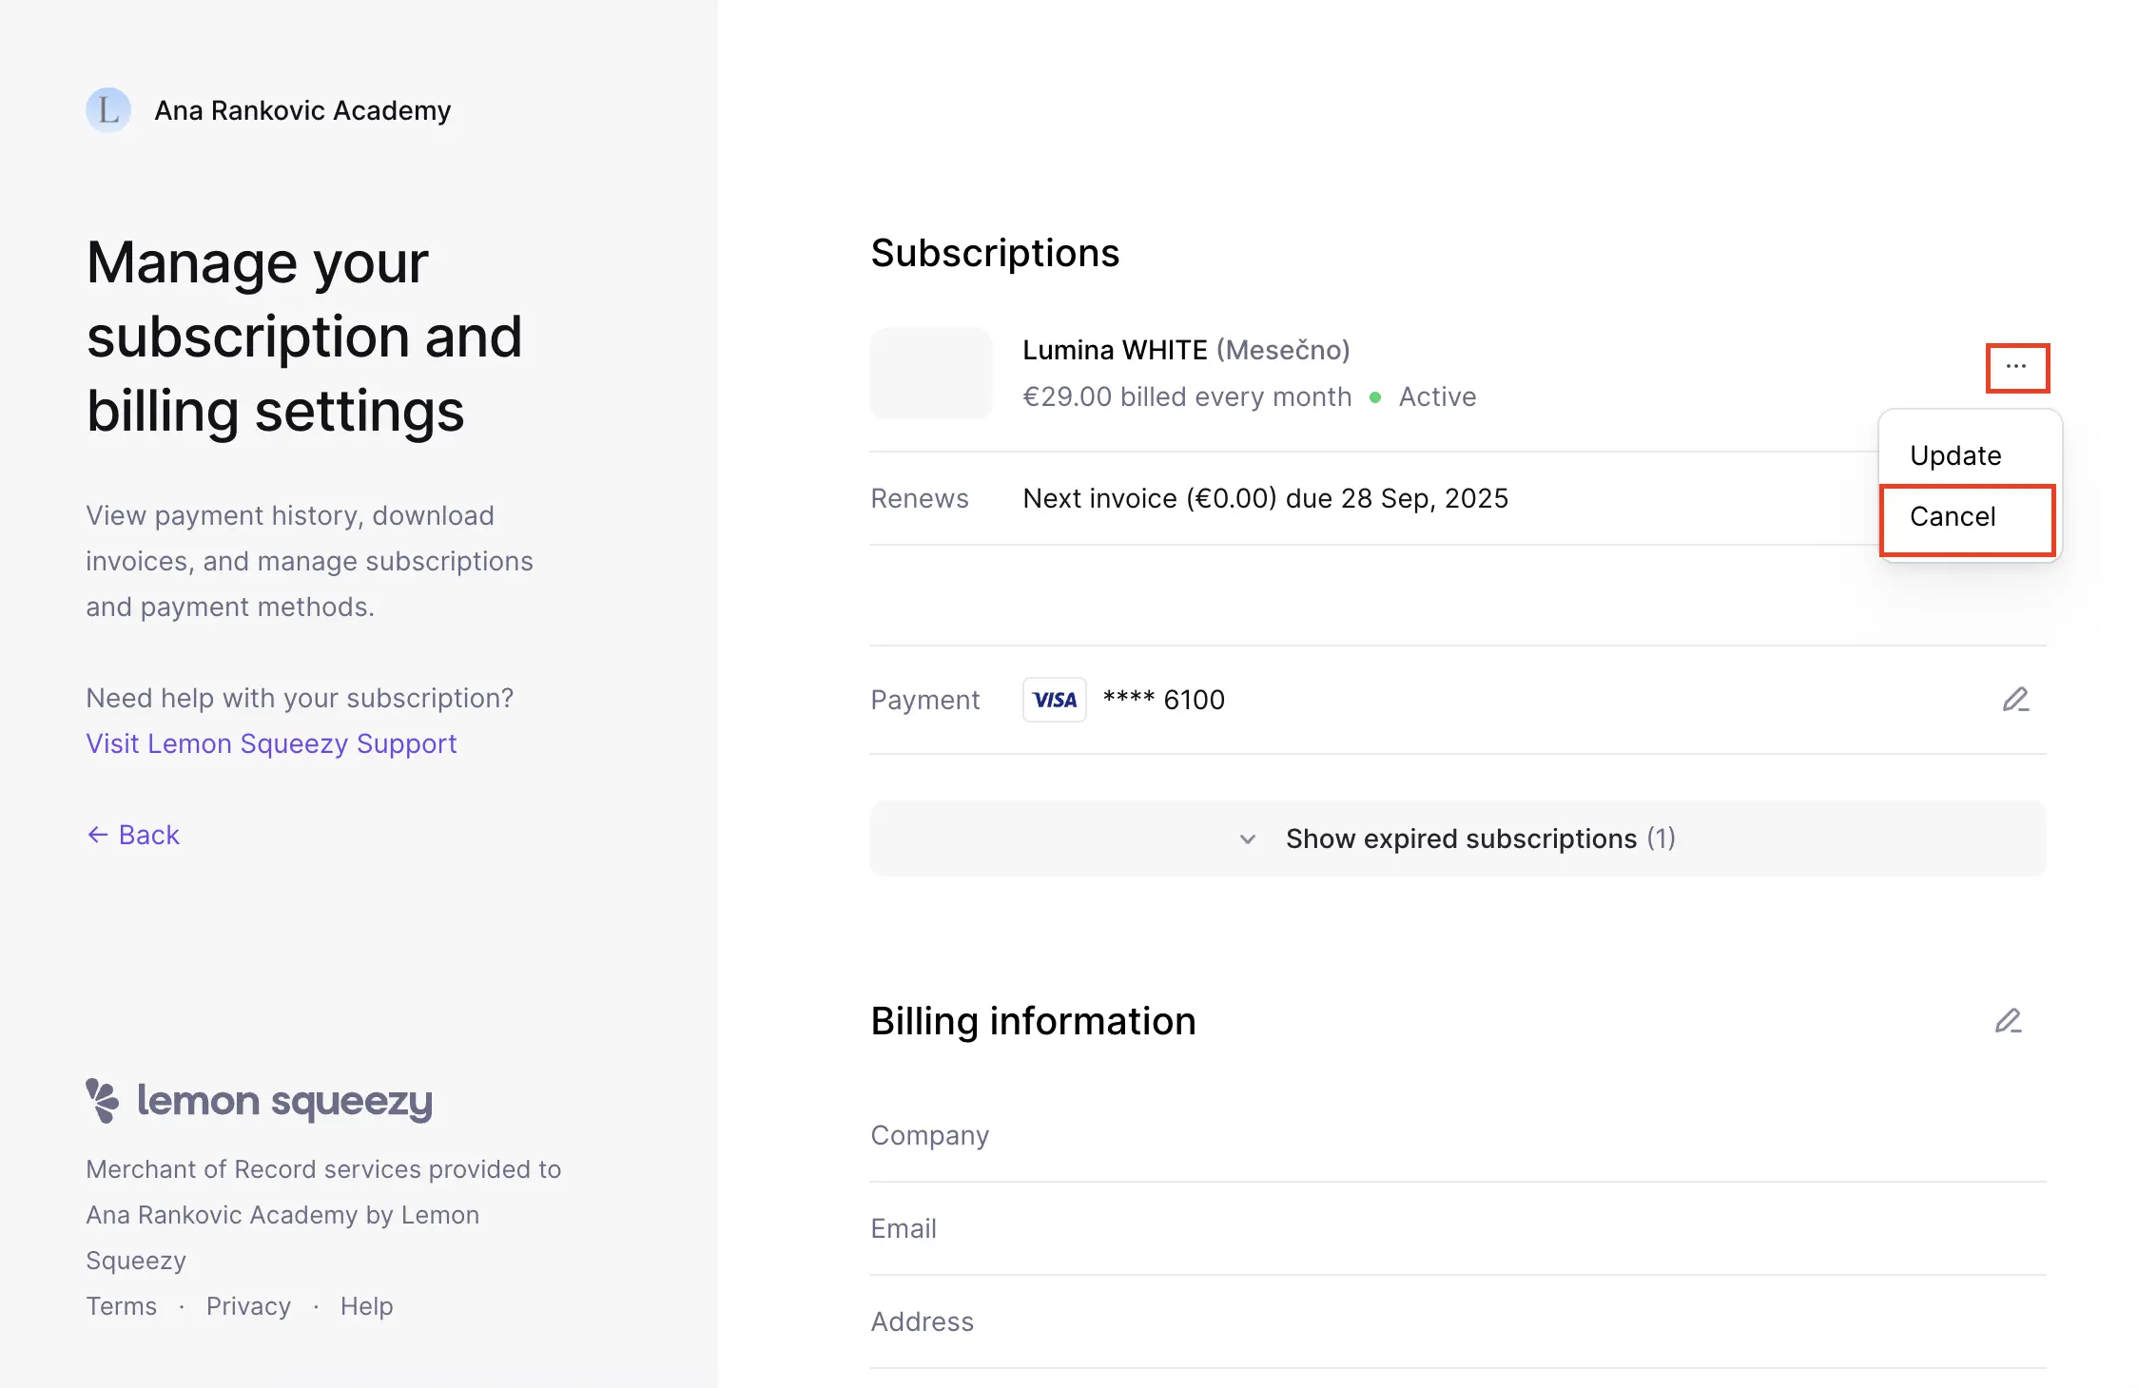
Task: Open the three-dot subscription options menu
Action: [2016, 367]
